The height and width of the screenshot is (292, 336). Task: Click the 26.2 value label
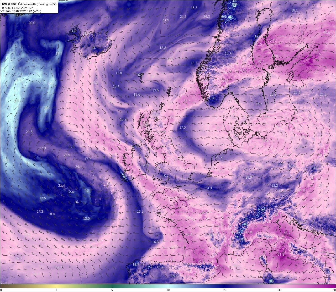pyautogui.click(x=59, y=268)
